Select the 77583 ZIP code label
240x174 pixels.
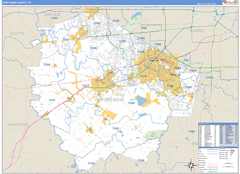point(192,131)
